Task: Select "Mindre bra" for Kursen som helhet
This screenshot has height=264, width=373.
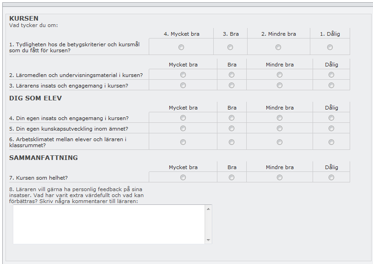Action: [280, 178]
